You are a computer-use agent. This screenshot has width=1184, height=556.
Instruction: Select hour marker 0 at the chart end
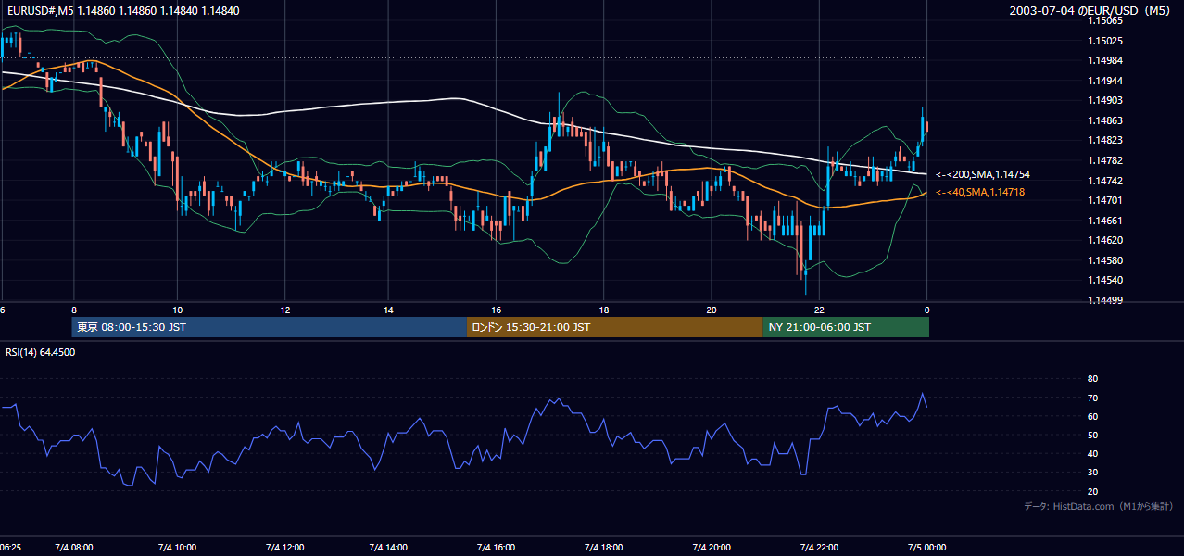coord(926,310)
